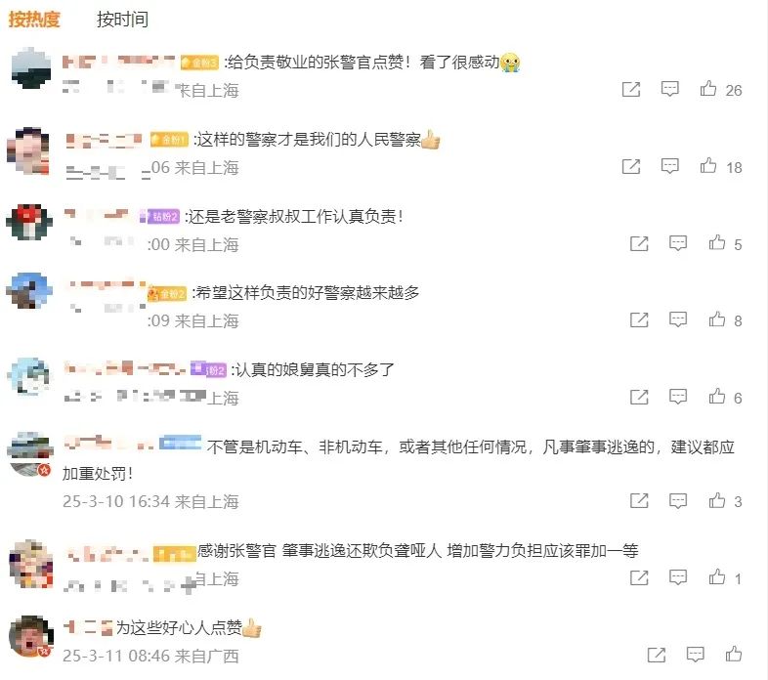Like the comment with 8 likes
768x680 pixels.
717,319
